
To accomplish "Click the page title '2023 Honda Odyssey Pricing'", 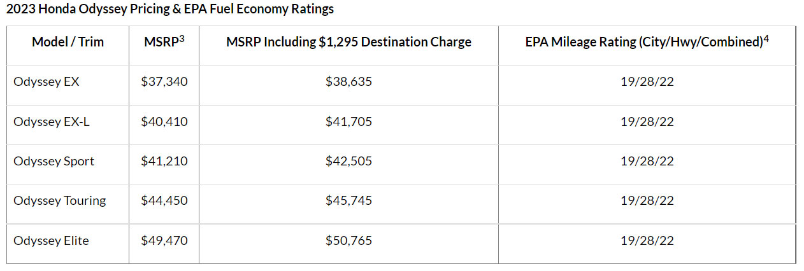I will pos(169,10).
